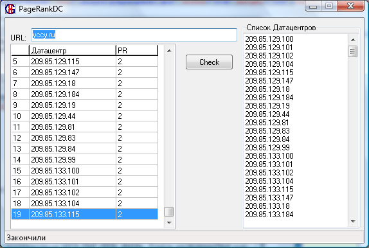Select 209.85.129.104 in datacenter list
369x248 pixels.
(x=269, y=64)
